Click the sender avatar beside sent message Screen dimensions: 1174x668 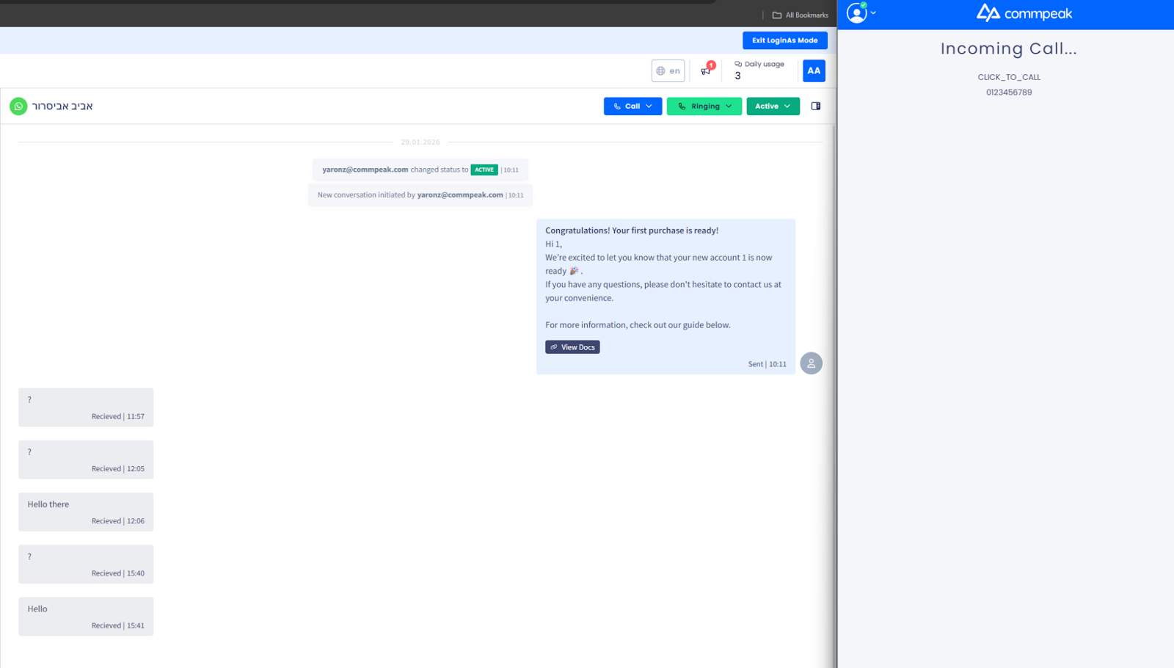pos(811,363)
